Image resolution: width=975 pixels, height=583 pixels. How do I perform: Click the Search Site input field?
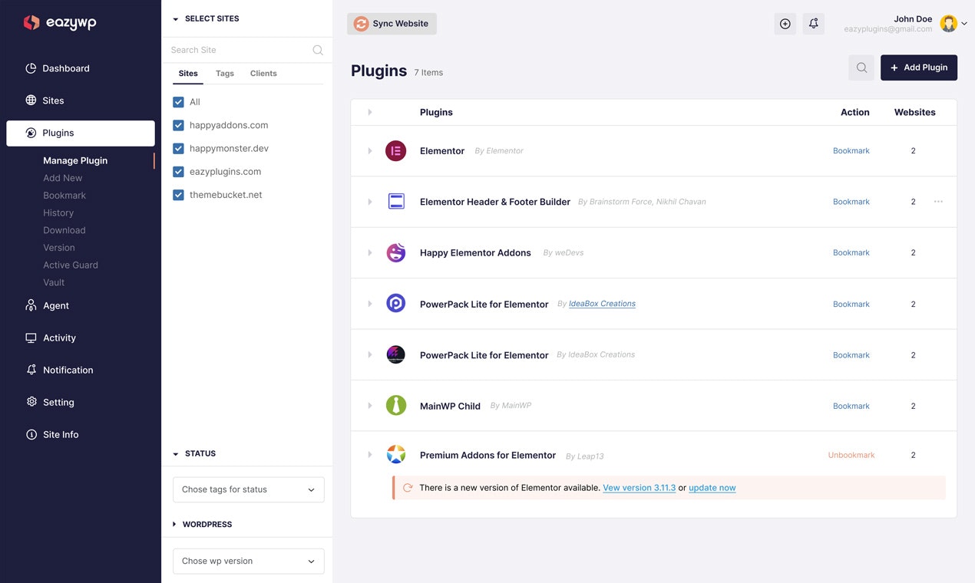[x=240, y=50]
